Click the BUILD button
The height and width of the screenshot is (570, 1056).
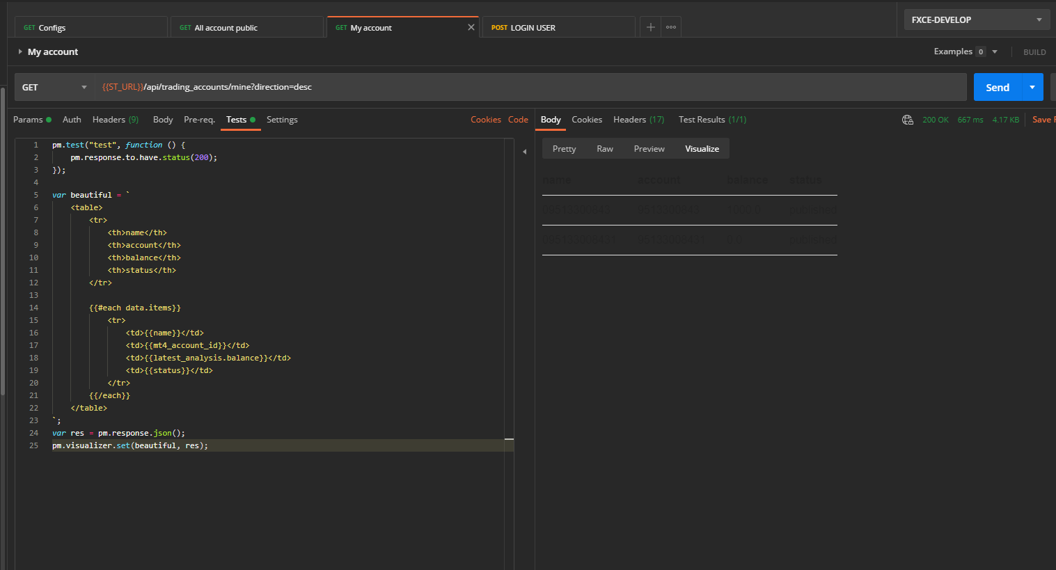click(1034, 52)
